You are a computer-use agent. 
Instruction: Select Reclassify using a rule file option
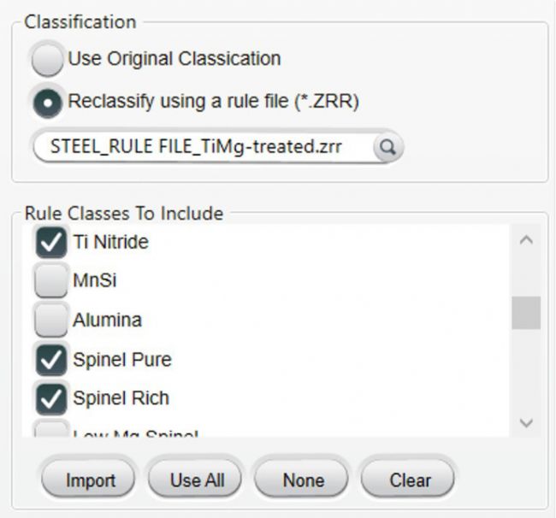[47, 102]
